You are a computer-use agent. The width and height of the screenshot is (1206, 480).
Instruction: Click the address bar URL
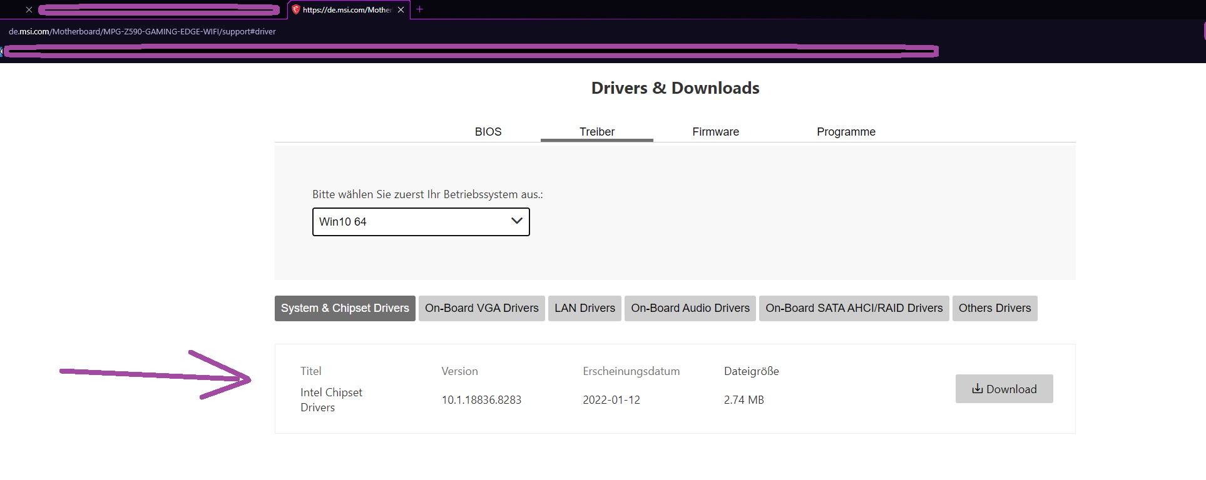point(142,31)
